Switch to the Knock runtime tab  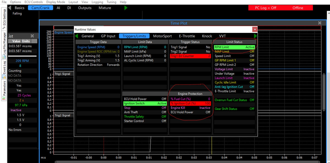(x=207, y=36)
